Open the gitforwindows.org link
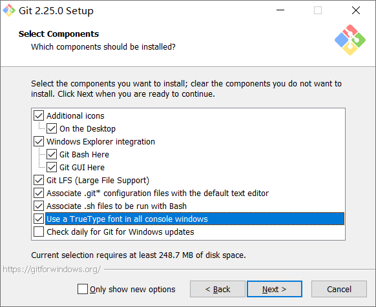The width and height of the screenshot is (376, 307). click(x=52, y=270)
